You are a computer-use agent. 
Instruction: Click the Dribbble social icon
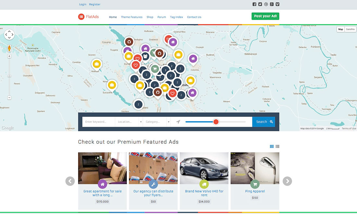(x=266, y=4)
